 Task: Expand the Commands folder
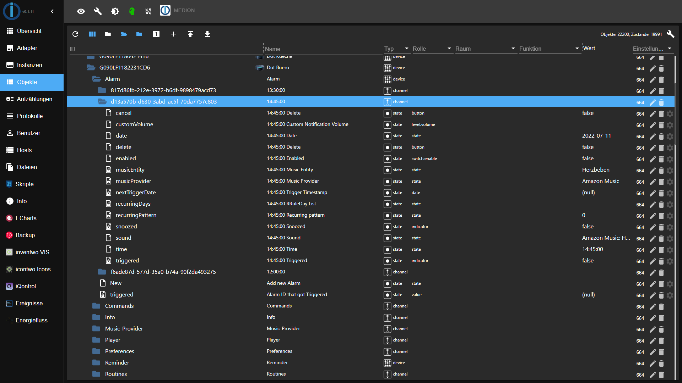coord(96,306)
